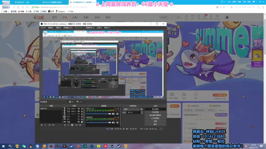Open OBS 设置 button
Viewport: 266px width, 149px height.
coord(155,121)
